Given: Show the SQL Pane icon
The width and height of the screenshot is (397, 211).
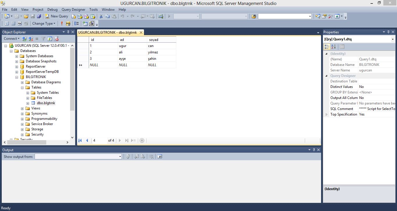Looking at the screenshot, I should tap(19, 24).
